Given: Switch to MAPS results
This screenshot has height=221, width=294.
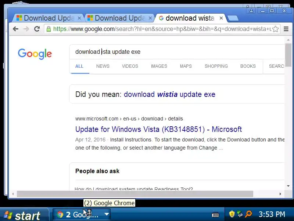Looking at the screenshot, I should coord(186,66).
